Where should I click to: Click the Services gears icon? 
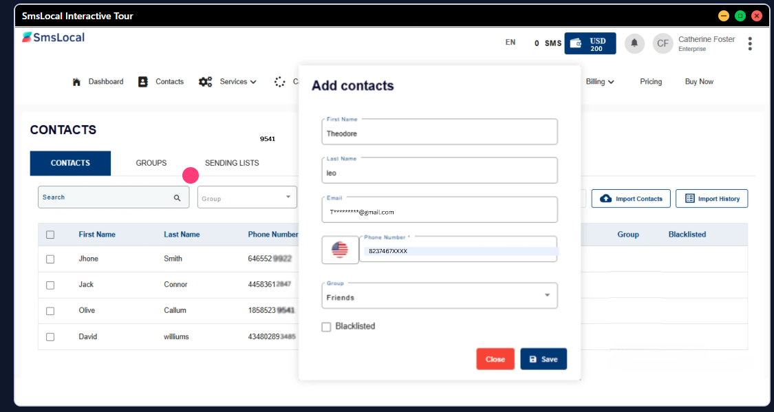pyautogui.click(x=205, y=82)
